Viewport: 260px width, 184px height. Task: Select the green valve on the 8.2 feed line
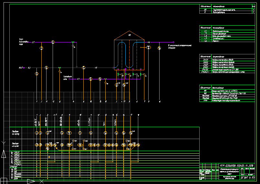[59, 68]
